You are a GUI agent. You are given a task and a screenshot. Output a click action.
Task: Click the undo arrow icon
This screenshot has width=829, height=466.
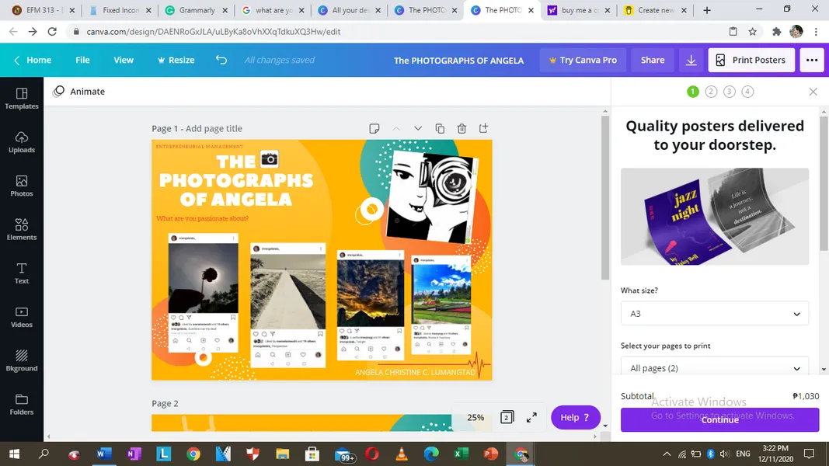(x=221, y=60)
